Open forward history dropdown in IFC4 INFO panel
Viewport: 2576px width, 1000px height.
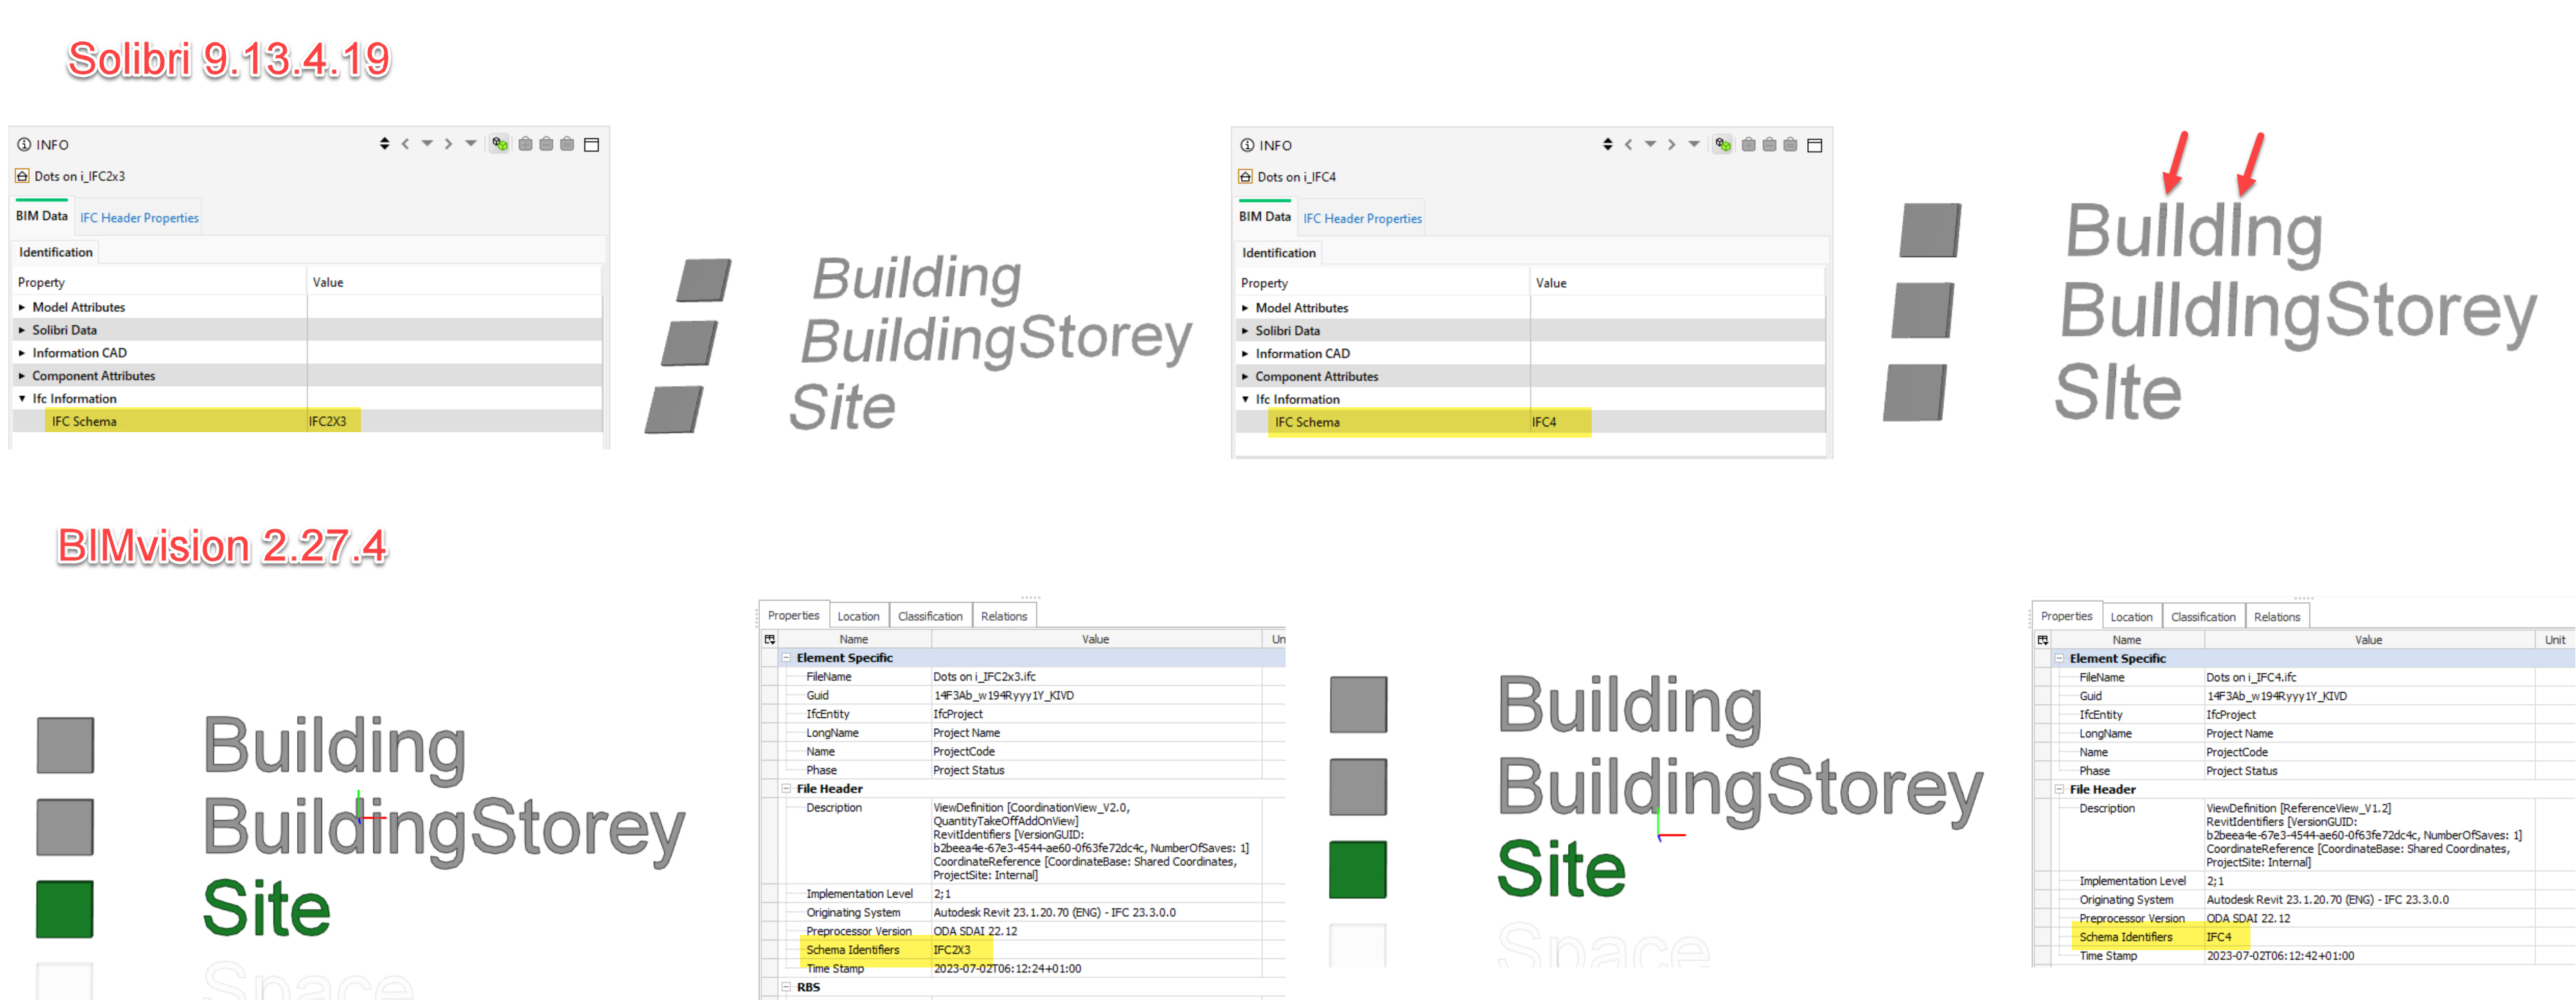point(1693,145)
